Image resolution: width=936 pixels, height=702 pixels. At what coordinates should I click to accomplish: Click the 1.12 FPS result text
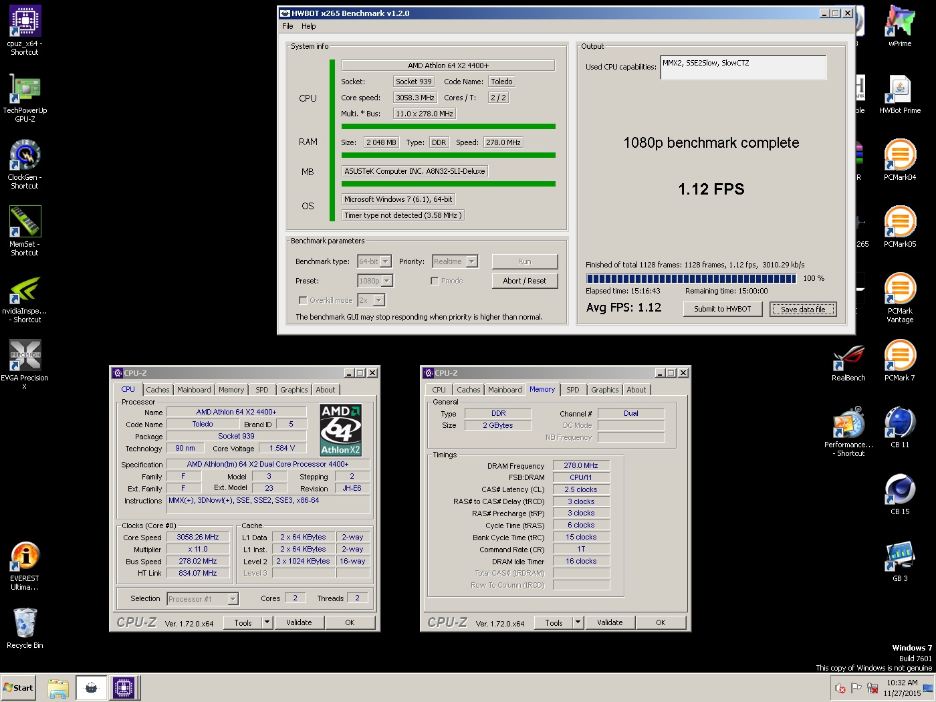711,189
